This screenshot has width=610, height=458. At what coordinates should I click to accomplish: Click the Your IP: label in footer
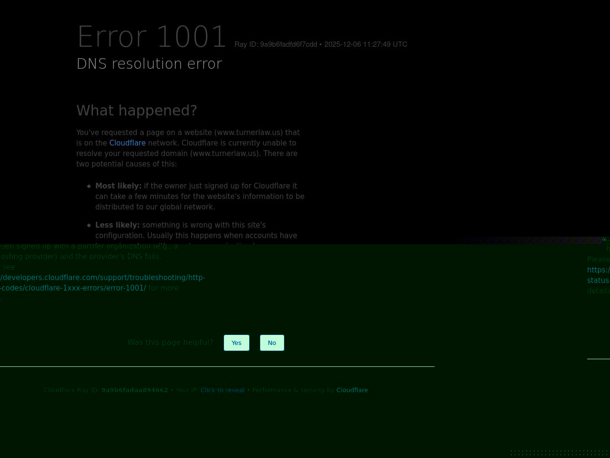(187, 390)
